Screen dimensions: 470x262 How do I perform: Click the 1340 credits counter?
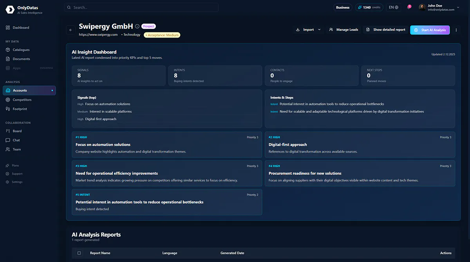[369, 7]
